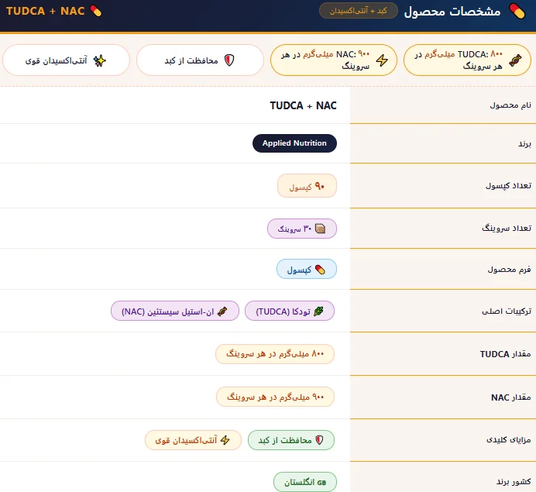This screenshot has height=492, width=536.
Task: Click the shield icon in the top محافظت از کبد badge
Action: 229,60
